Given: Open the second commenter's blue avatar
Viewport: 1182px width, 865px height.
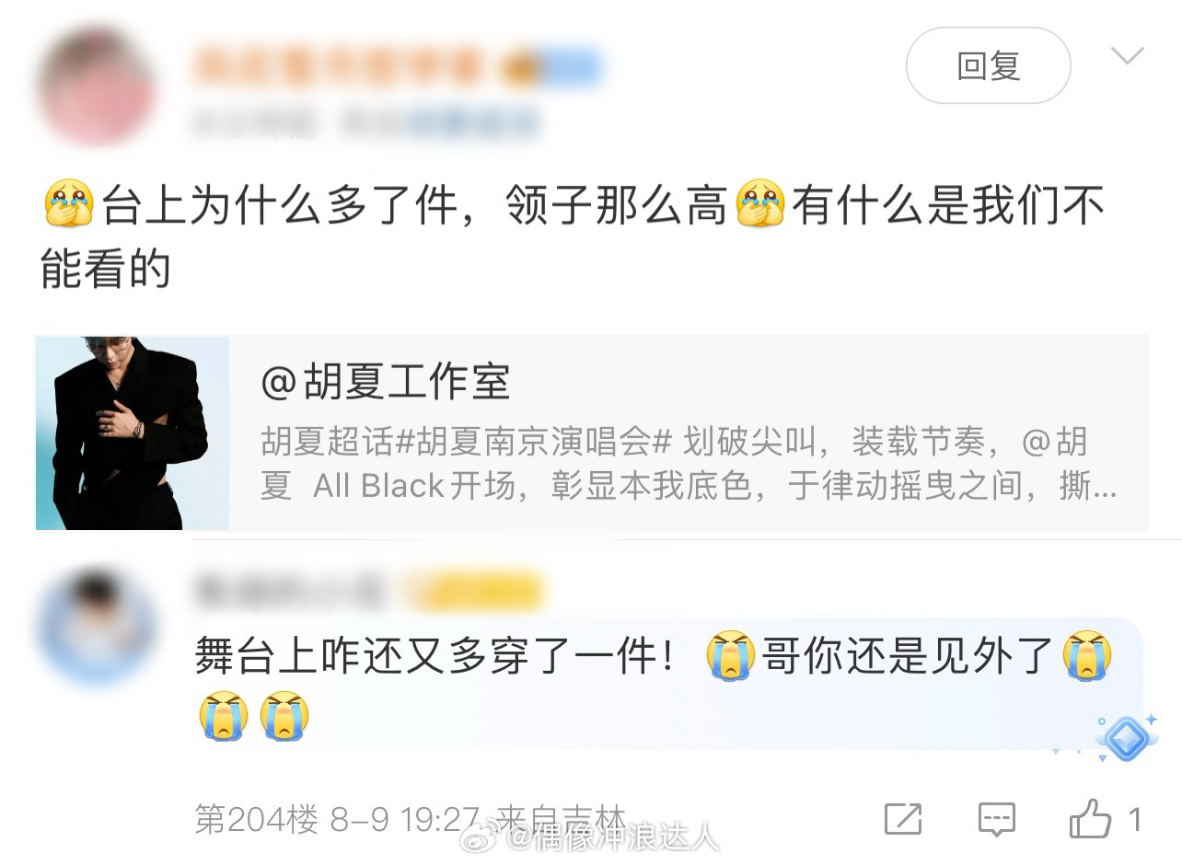Looking at the screenshot, I should coord(97,626).
